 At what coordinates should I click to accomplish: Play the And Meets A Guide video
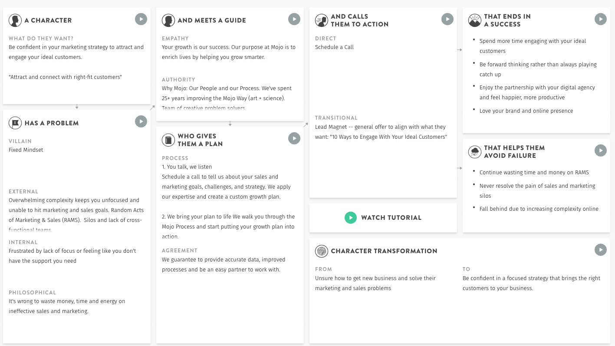pos(294,19)
